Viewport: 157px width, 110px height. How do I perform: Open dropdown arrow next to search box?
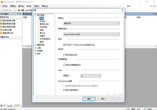coord(151,6)
